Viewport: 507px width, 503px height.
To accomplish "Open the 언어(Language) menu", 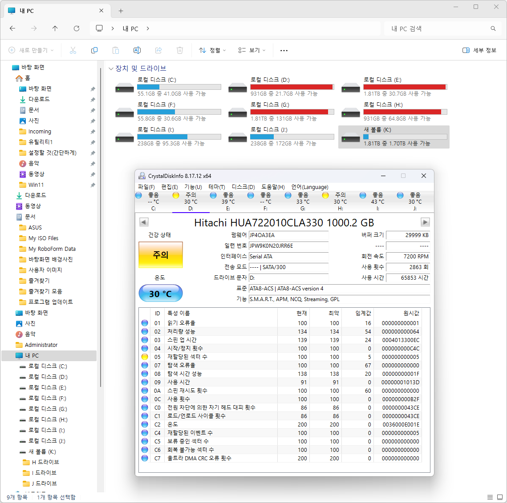I will (x=310, y=187).
